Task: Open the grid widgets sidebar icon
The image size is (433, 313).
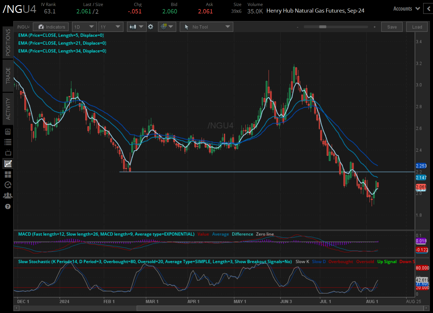Action: click(8, 174)
